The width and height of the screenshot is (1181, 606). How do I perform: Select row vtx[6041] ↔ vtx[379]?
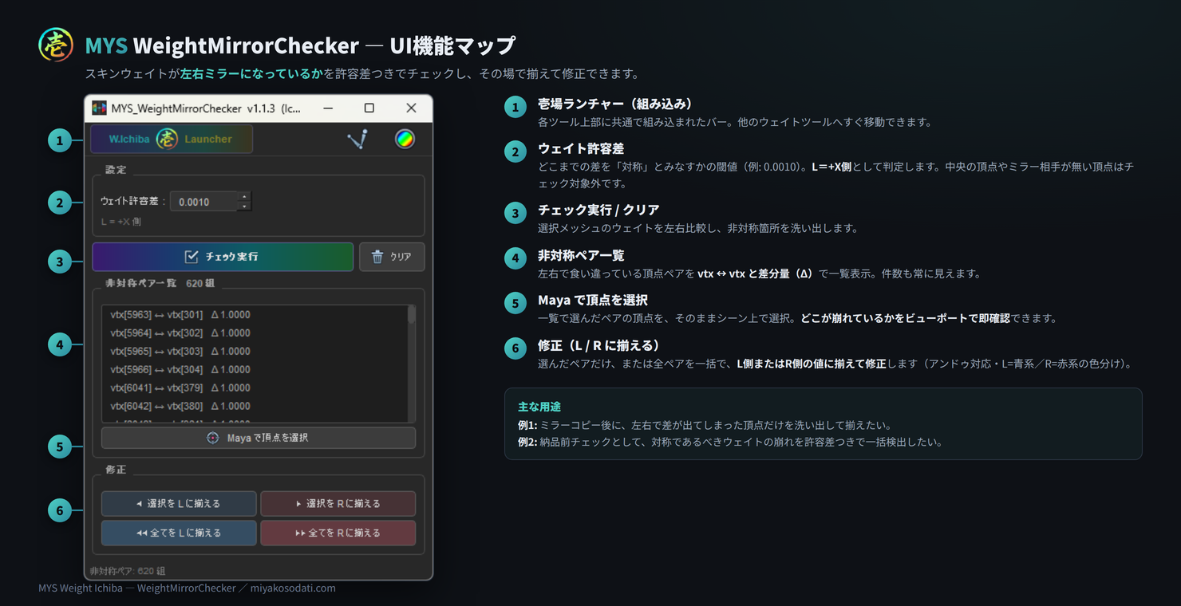[x=255, y=388]
